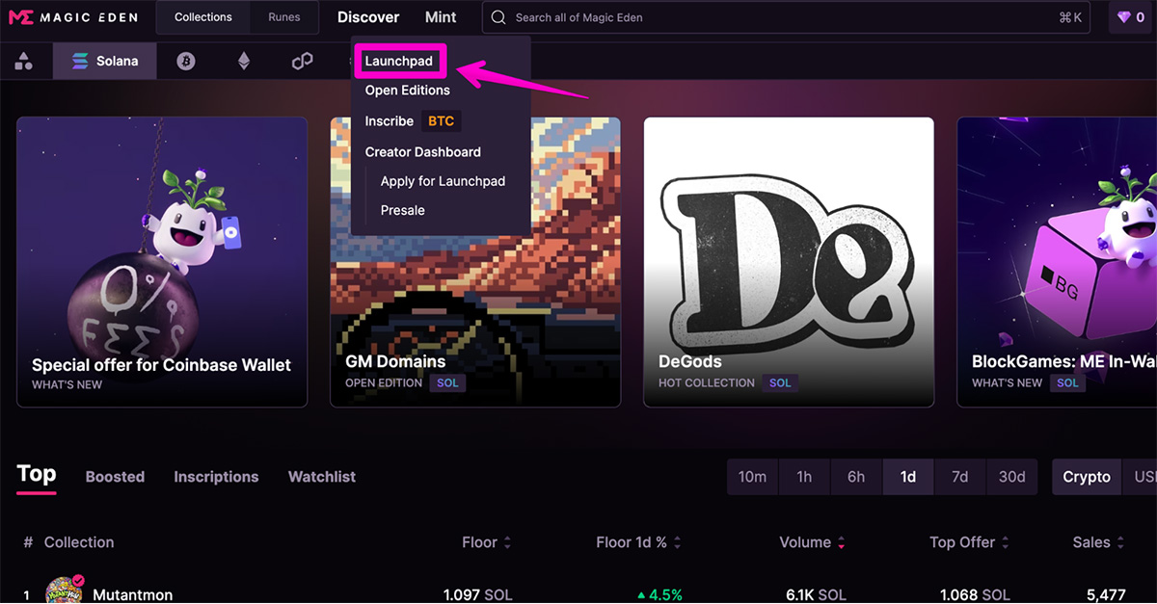Switch to the Ethereum chain icon
The image size is (1157, 604).
pos(244,61)
